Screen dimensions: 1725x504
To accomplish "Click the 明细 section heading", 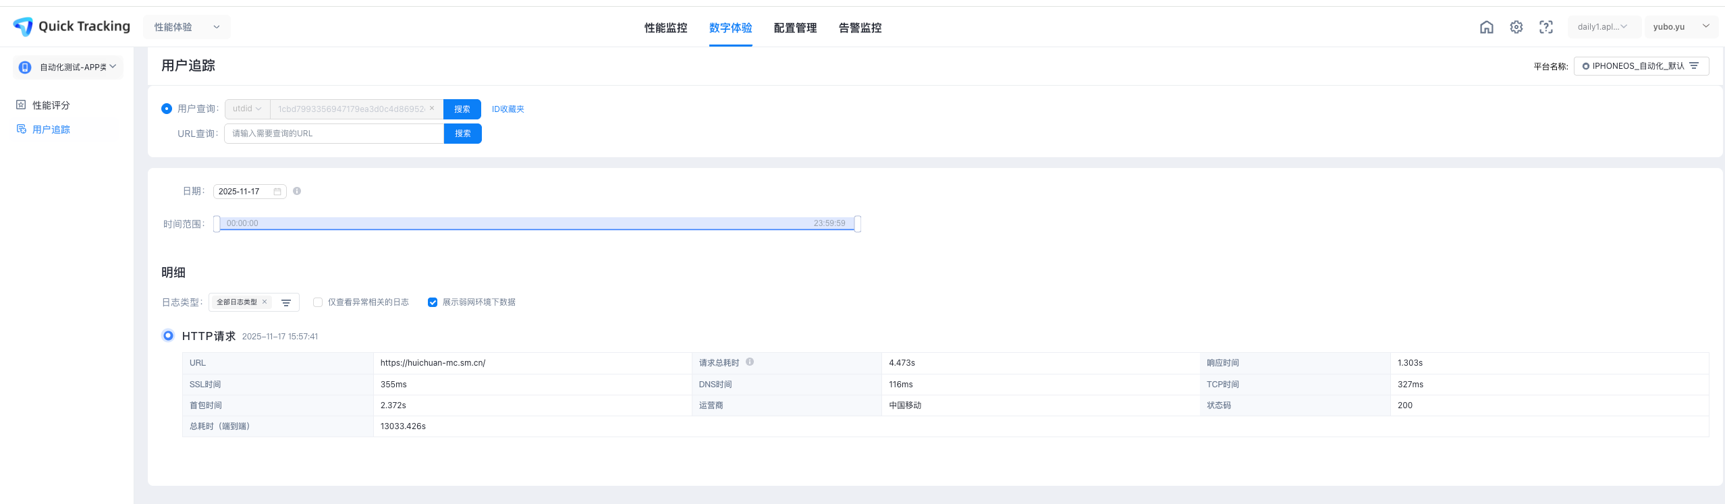I will pos(173,273).
